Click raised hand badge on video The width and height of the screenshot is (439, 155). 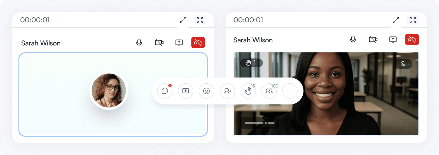251,63
